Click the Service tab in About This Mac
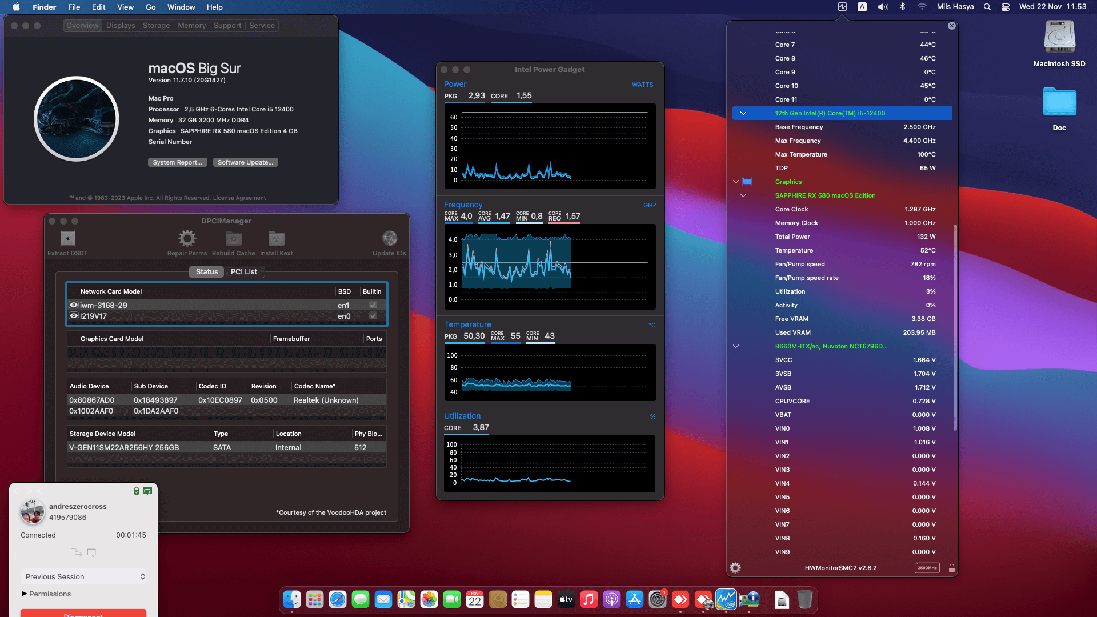This screenshot has height=617, width=1097. click(x=262, y=26)
